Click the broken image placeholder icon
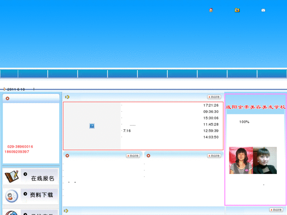Image resolution: width=287 pixels, height=215 pixels. pyautogui.click(x=92, y=126)
